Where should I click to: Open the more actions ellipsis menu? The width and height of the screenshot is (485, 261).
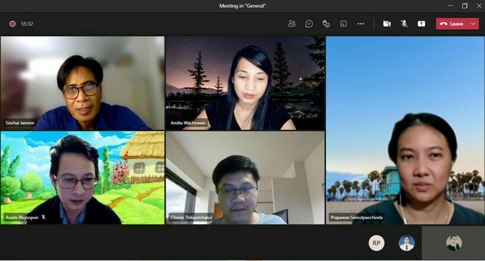coord(361,24)
